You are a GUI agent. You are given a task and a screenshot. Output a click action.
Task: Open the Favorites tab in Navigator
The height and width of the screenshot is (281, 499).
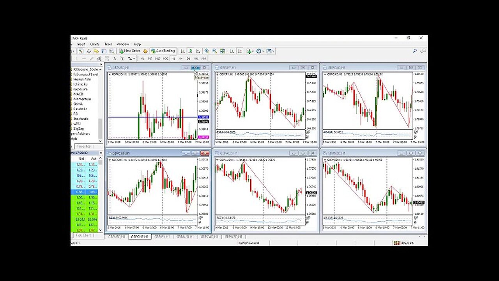click(x=84, y=146)
